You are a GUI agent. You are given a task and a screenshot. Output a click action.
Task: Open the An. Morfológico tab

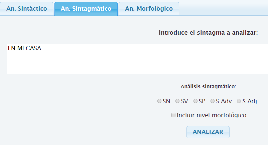pos(149,9)
